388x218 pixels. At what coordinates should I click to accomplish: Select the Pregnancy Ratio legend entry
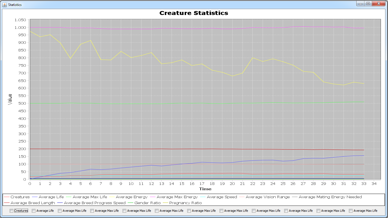click(182, 203)
